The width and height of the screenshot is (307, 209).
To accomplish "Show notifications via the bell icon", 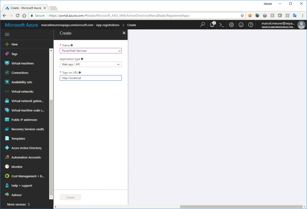I will (213, 25).
